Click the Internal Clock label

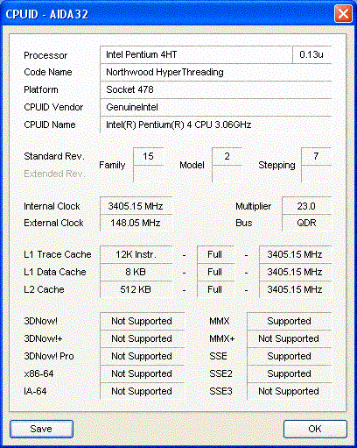click(x=52, y=206)
